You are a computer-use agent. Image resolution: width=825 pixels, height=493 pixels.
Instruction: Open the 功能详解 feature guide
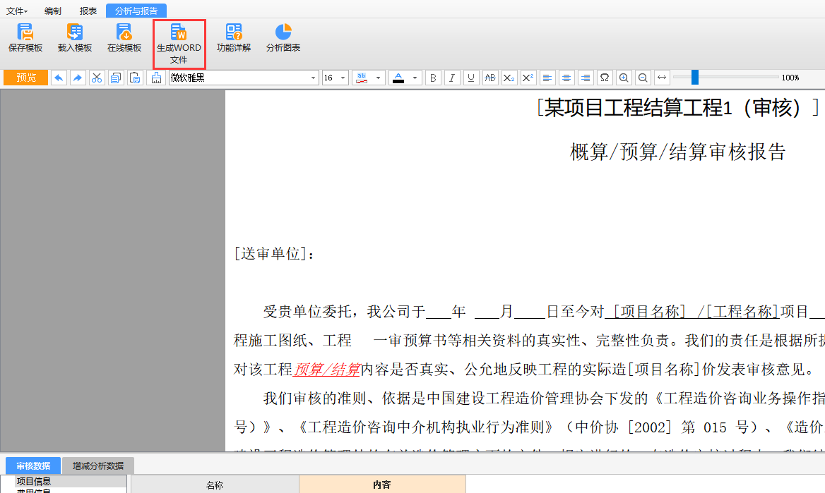[234, 38]
